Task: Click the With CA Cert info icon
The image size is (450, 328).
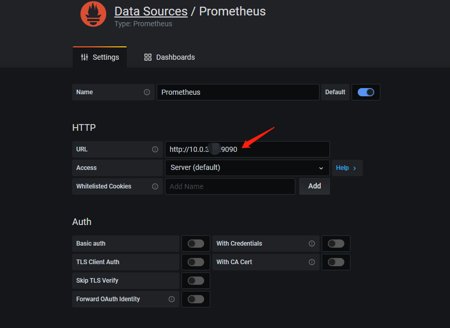Action: point(312,262)
